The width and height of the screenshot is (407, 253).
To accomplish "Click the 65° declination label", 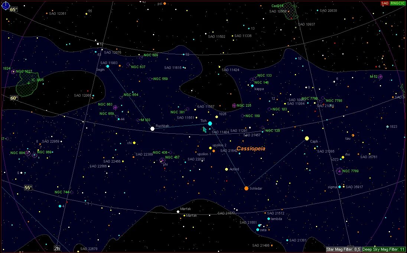I will pyautogui.click(x=14, y=10).
